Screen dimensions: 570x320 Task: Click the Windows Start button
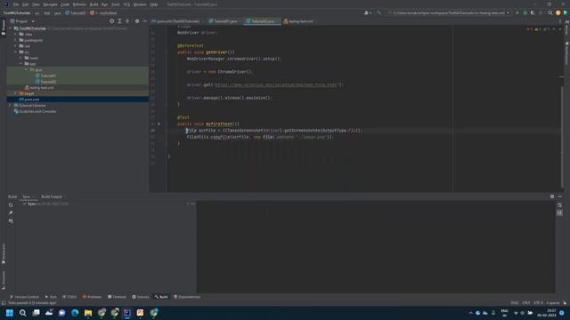pos(10,313)
